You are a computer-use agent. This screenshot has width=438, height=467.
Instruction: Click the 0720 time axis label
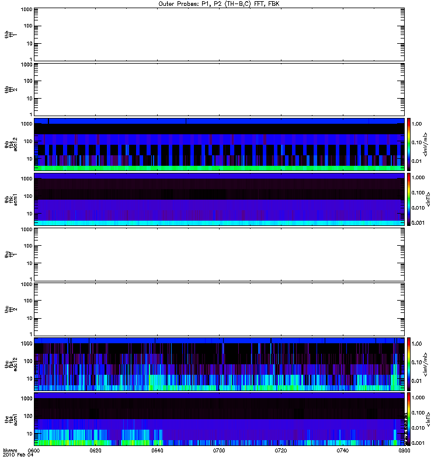pyautogui.click(x=281, y=450)
